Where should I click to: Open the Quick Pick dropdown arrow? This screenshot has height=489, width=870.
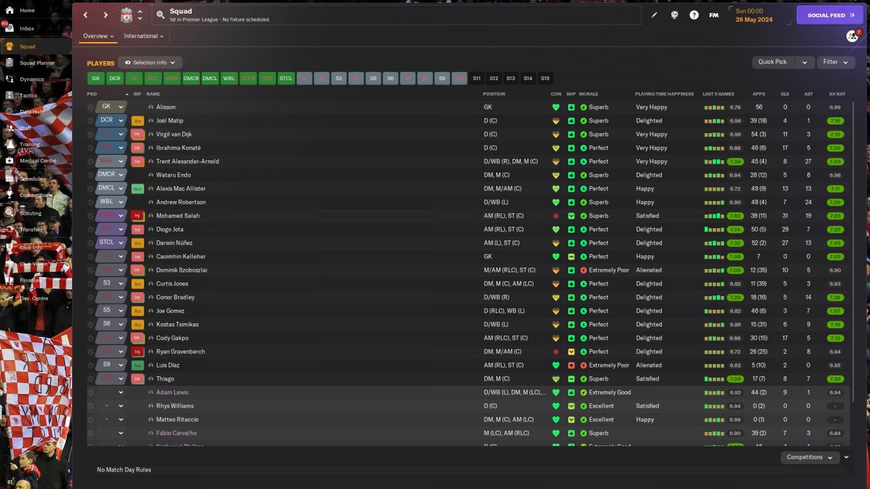[804, 62]
